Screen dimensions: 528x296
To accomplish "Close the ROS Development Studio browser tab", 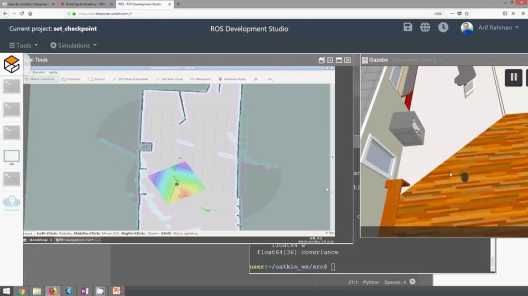I will 169,4.
